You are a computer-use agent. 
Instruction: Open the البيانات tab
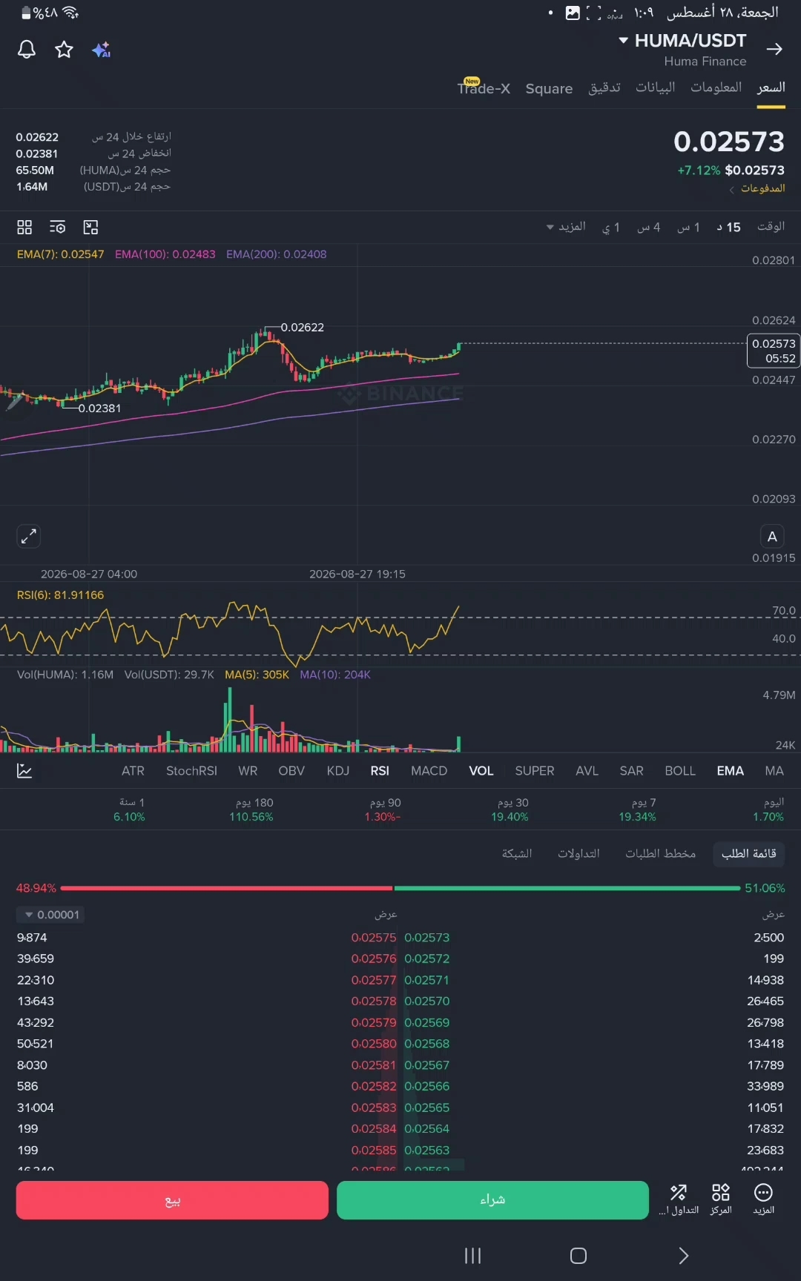coord(656,87)
